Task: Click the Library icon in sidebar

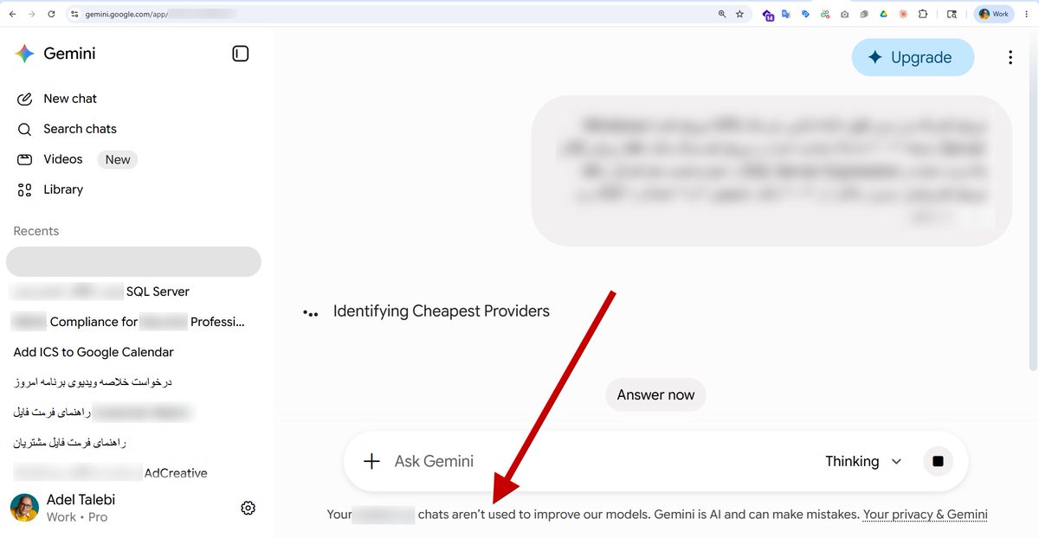Action: (x=25, y=189)
